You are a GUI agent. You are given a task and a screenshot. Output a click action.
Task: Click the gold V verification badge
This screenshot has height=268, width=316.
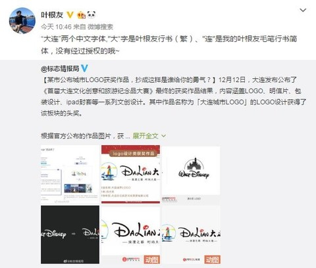(x=70, y=15)
